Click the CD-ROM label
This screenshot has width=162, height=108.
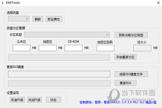[73, 42]
